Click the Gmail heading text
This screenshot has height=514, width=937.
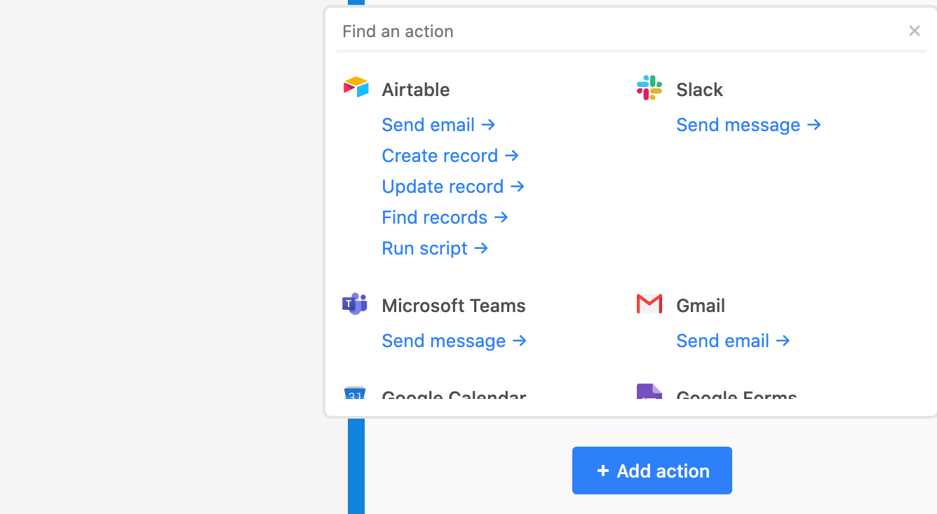coord(701,306)
